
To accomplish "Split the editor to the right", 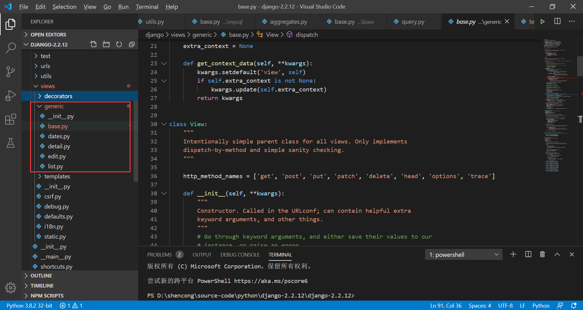I will click(557, 21).
